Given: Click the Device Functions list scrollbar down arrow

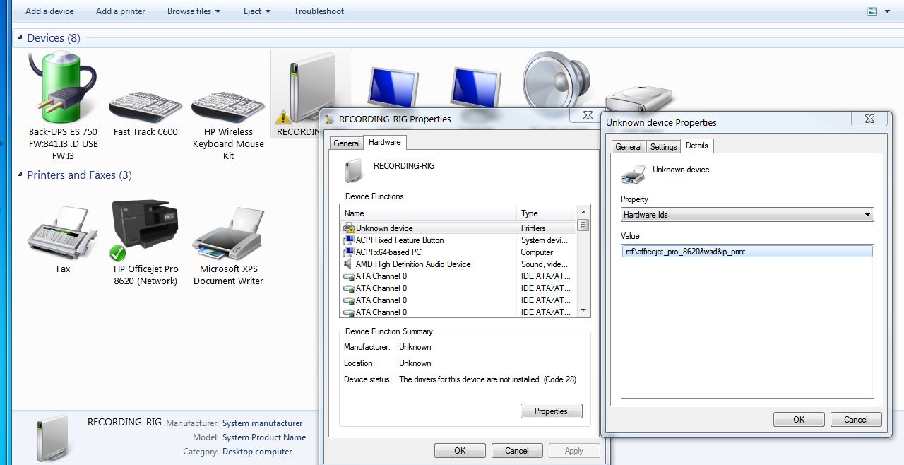Looking at the screenshot, I should 583,311.
